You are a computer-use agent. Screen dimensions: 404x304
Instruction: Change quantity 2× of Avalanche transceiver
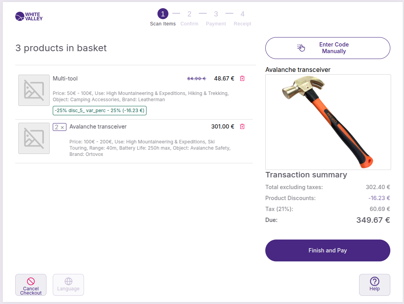[x=59, y=127]
